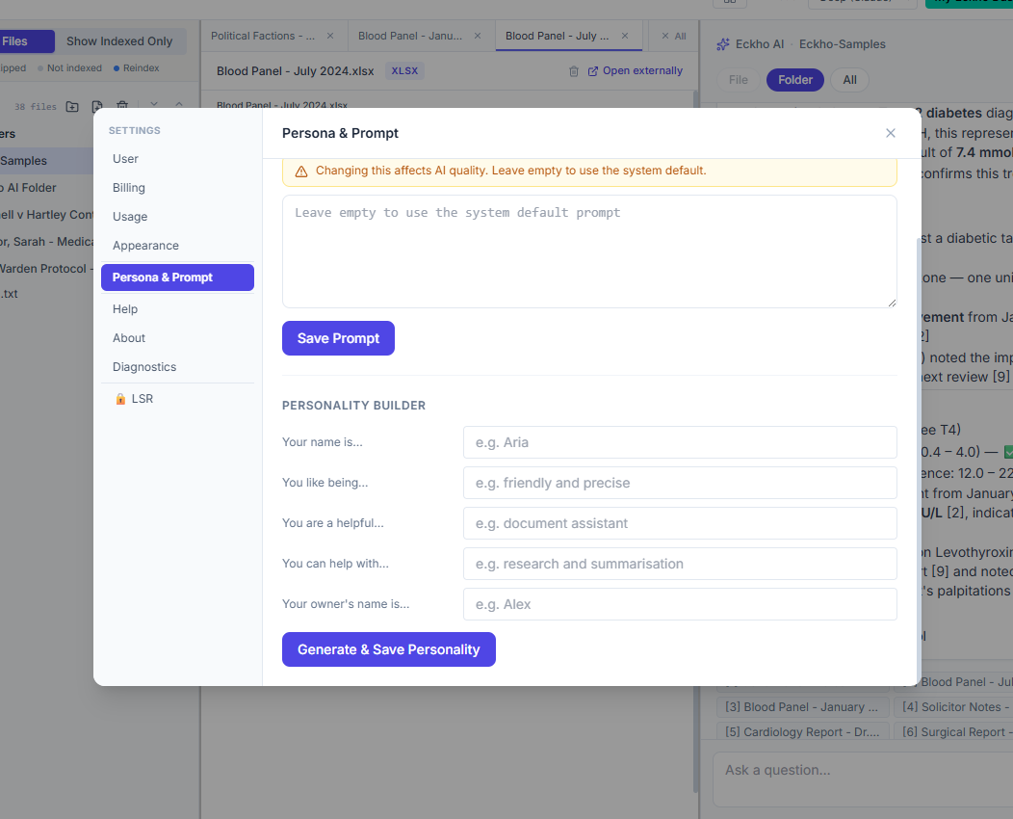Click Generate & Save Personality button
The image size is (1013, 819).
[389, 649]
